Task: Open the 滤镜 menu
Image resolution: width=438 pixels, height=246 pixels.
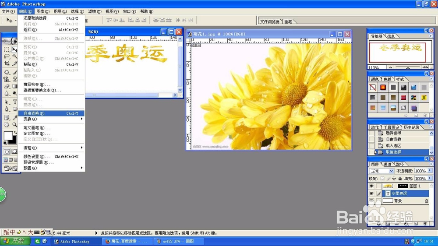Action: point(95,11)
